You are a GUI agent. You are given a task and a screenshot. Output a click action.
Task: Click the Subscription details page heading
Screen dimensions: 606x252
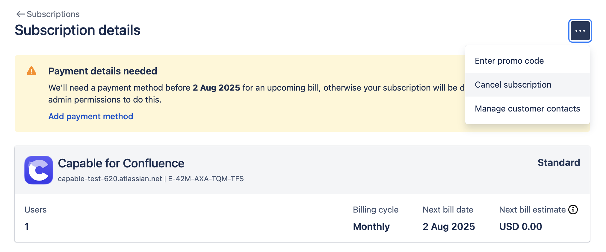click(x=77, y=30)
